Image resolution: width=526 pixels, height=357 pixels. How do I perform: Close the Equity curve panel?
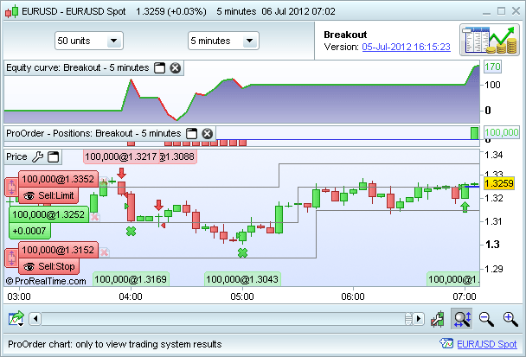click(175, 67)
